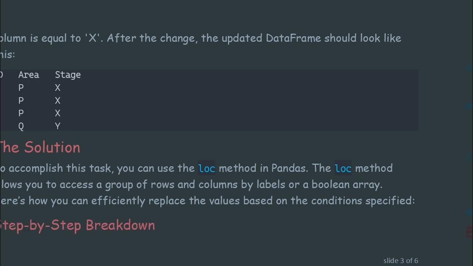Click the "Q" value in the Area column

[x=21, y=126]
